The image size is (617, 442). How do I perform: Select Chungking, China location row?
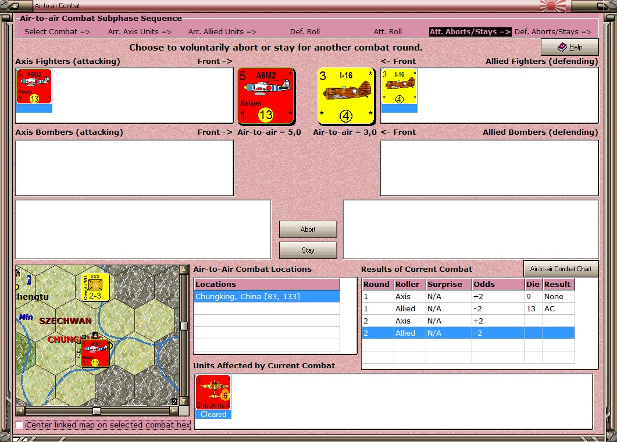267,297
